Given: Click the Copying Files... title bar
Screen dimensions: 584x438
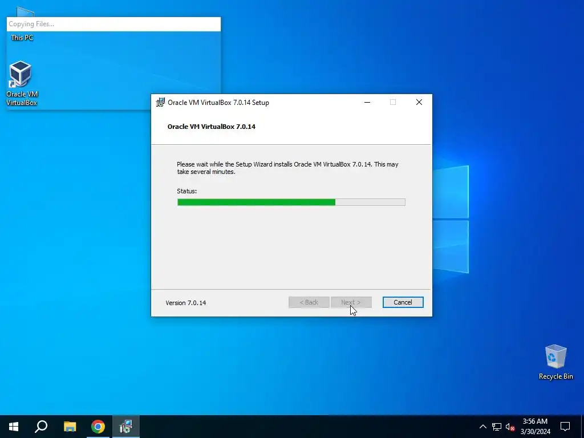Looking at the screenshot, I should tap(113, 24).
